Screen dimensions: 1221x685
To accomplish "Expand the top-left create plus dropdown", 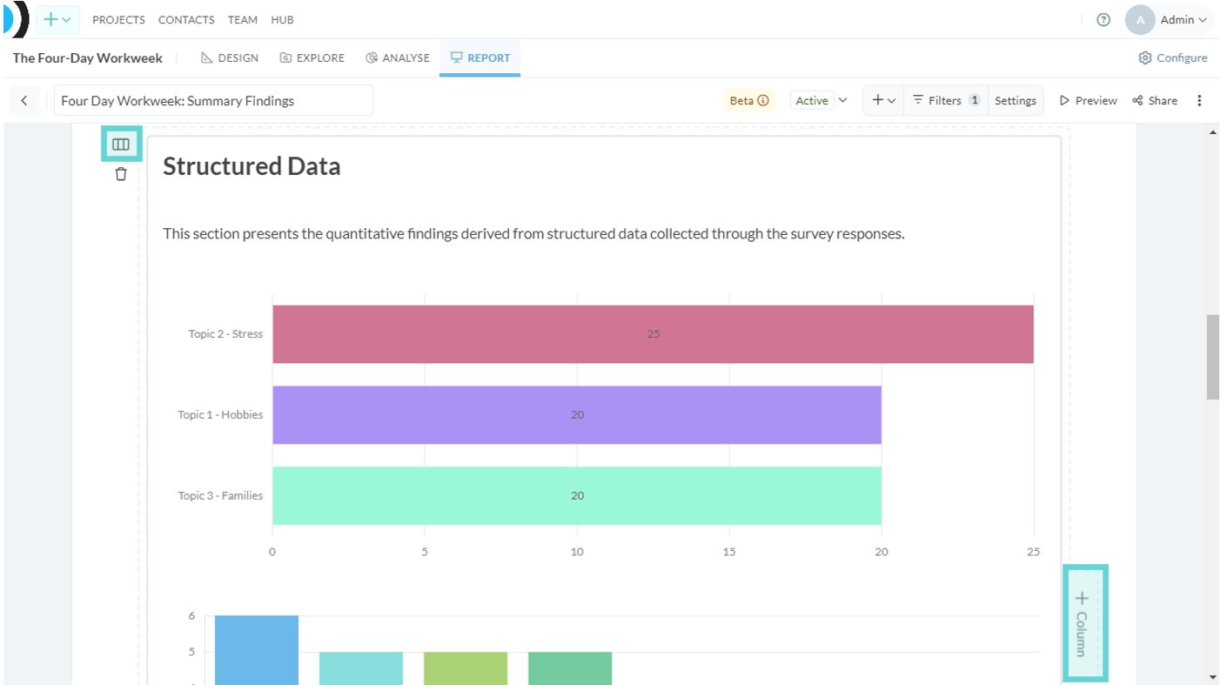I will [57, 19].
